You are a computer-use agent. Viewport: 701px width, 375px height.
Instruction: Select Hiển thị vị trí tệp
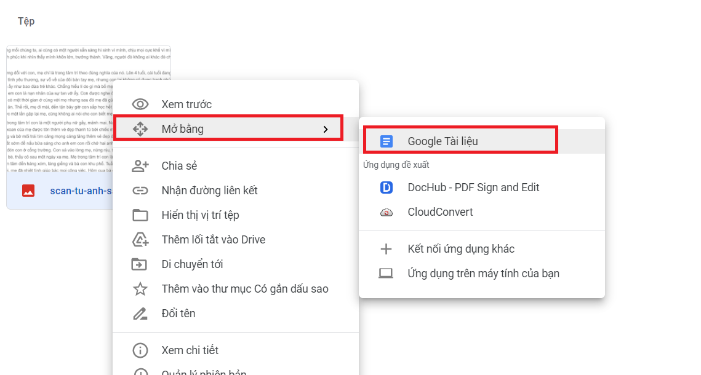tap(236, 215)
